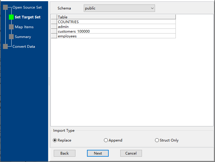Open the Schema dropdown showing public
Viewport: 215px width, 162px height.
pyautogui.click(x=119, y=8)
